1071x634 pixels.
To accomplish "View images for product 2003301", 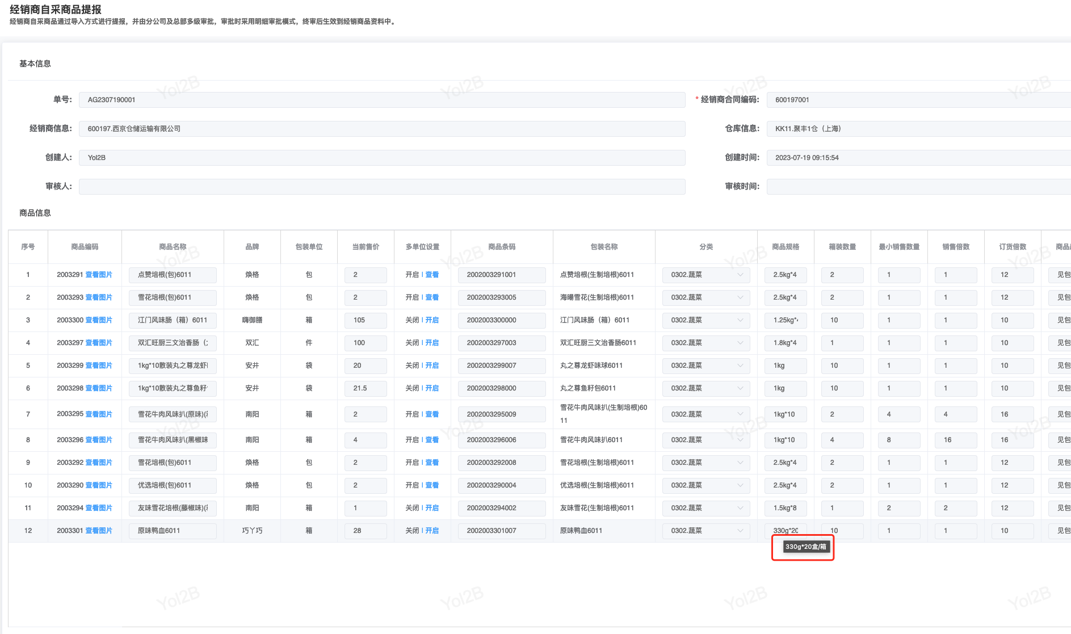I will (99, 531).
